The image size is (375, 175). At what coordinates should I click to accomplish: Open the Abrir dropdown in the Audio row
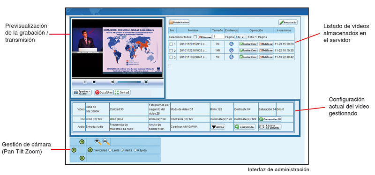(217, 127)
